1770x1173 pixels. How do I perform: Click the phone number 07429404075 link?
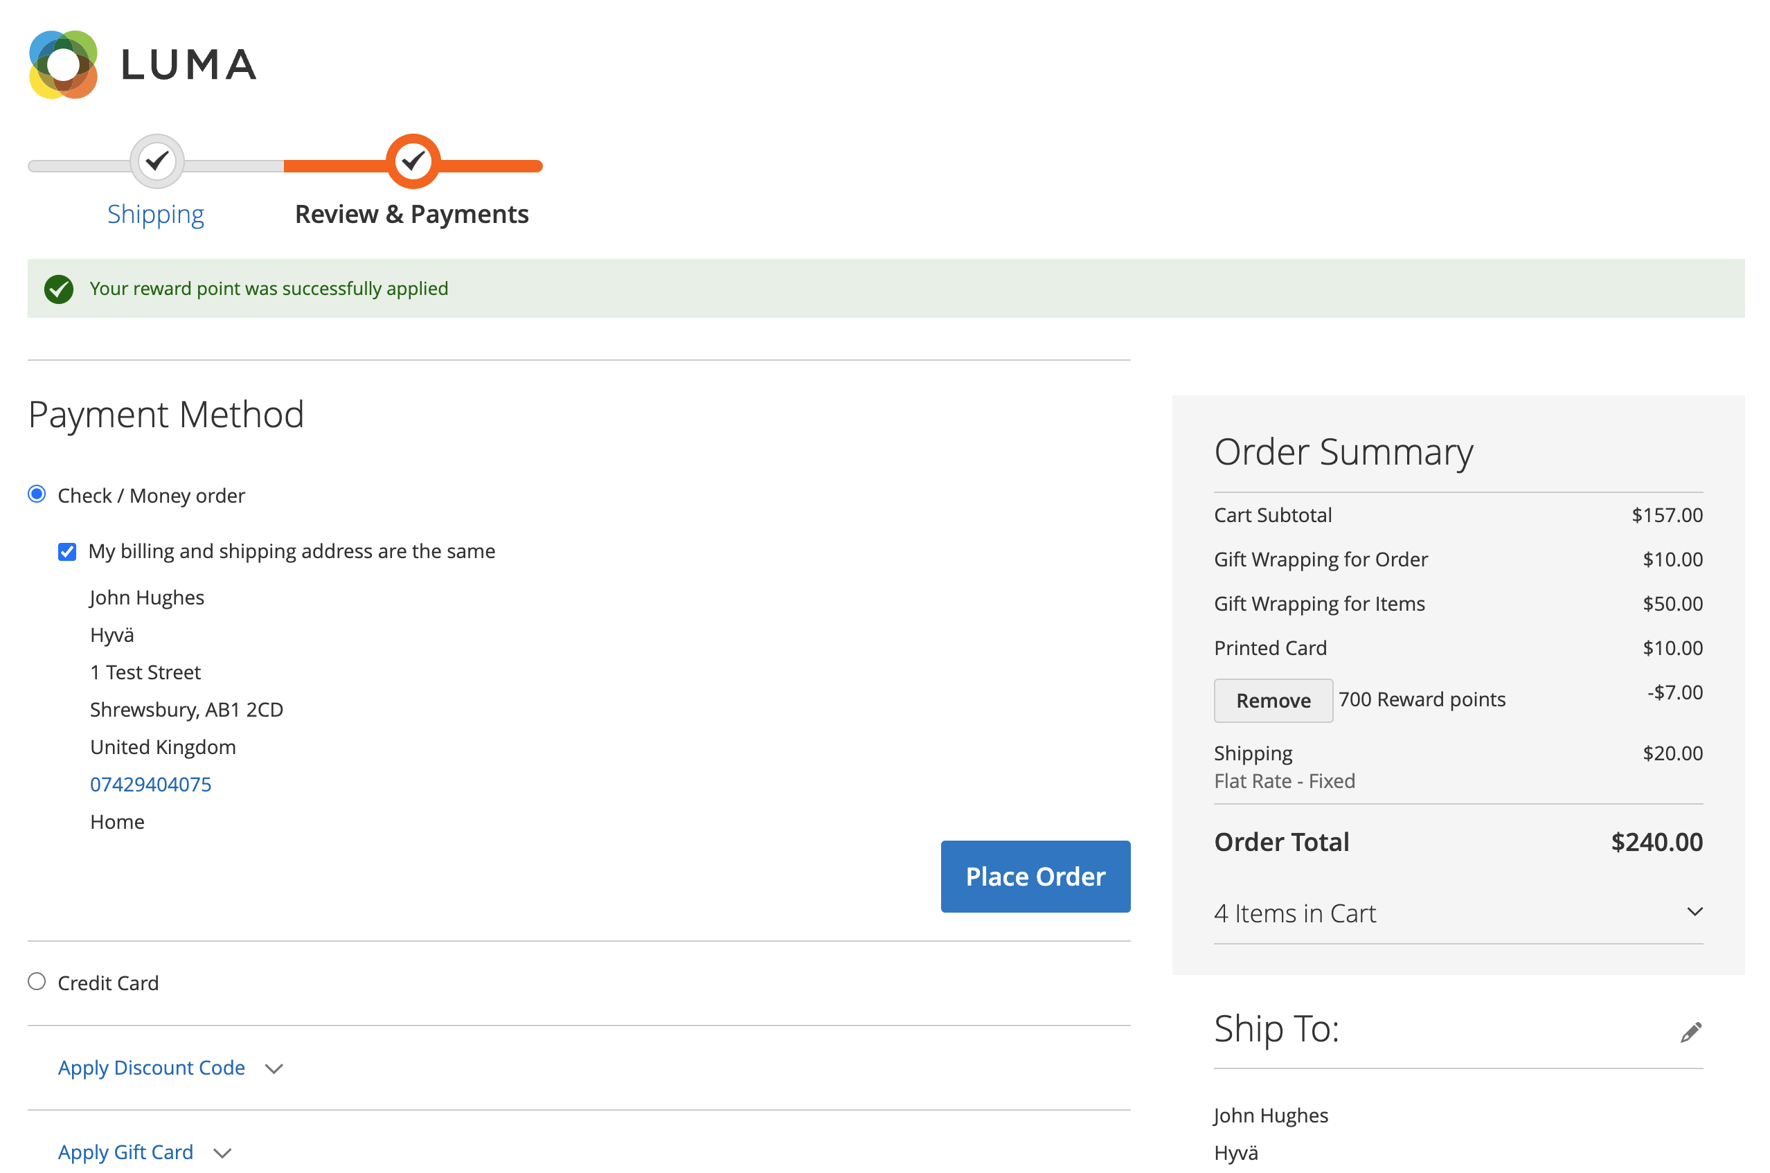click(151, 785)
